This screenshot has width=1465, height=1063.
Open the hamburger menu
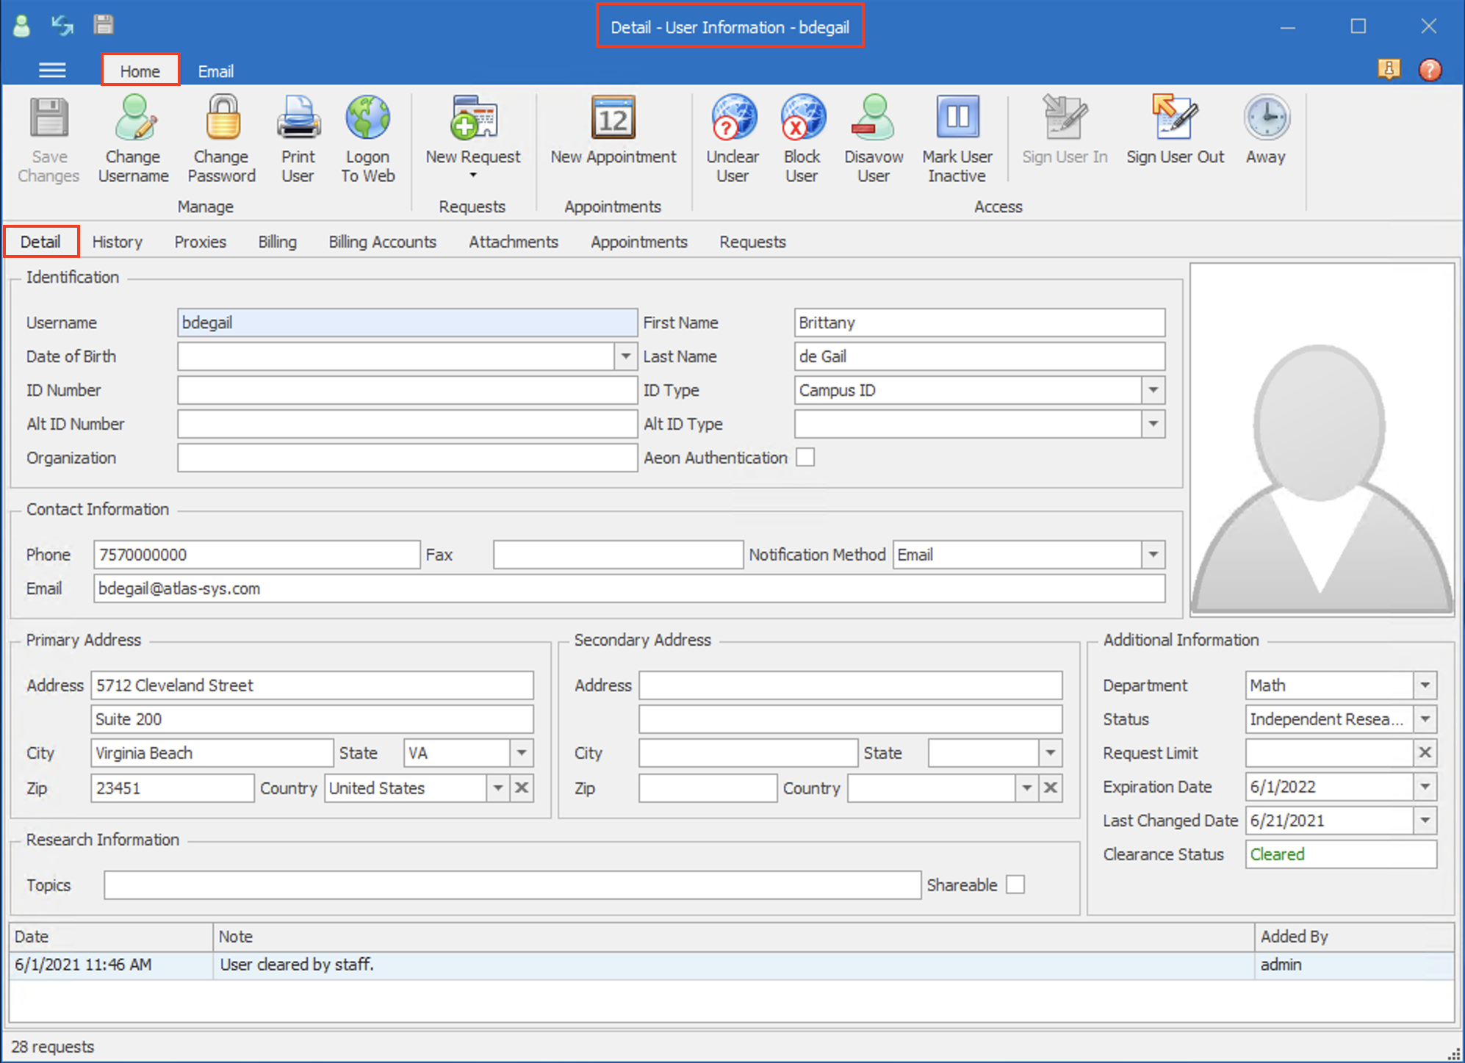coord(52,70)
